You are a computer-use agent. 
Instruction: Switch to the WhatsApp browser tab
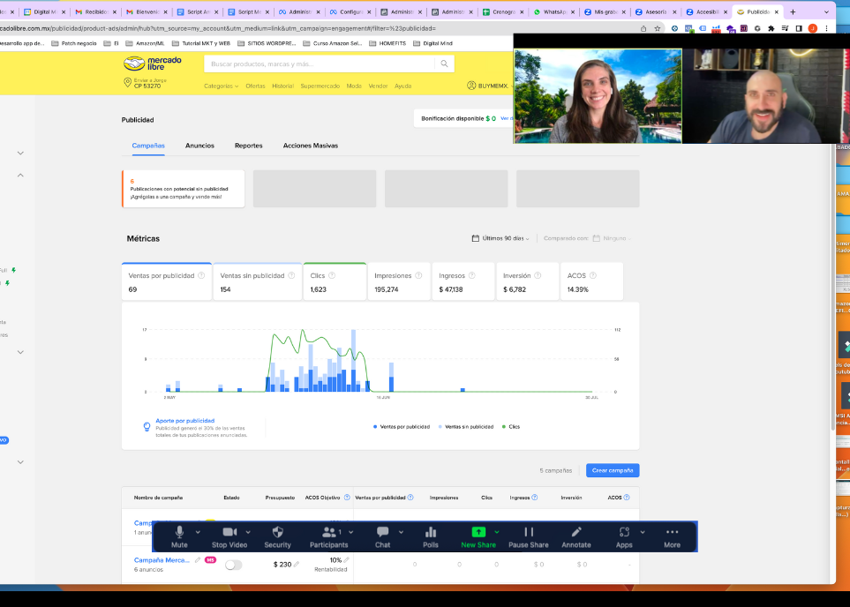click(x=554, y=11)
